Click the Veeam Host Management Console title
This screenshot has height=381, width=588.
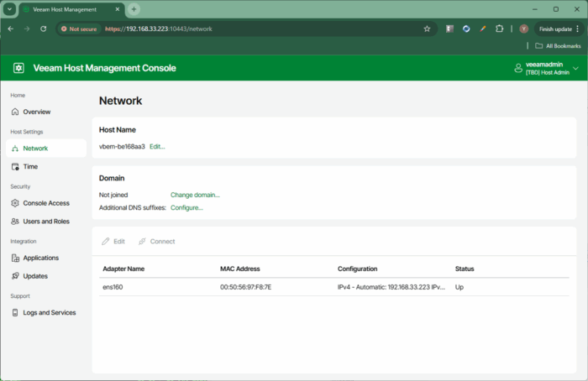pyautogui.click(x=105, y=68)
